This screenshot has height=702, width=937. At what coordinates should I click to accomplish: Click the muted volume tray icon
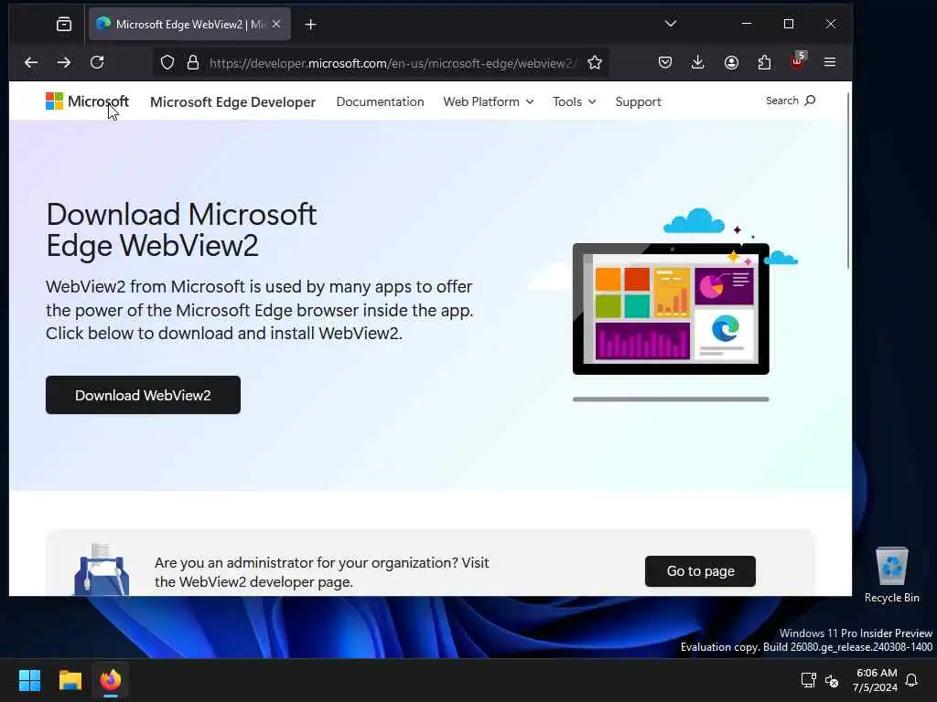(832, 680)
